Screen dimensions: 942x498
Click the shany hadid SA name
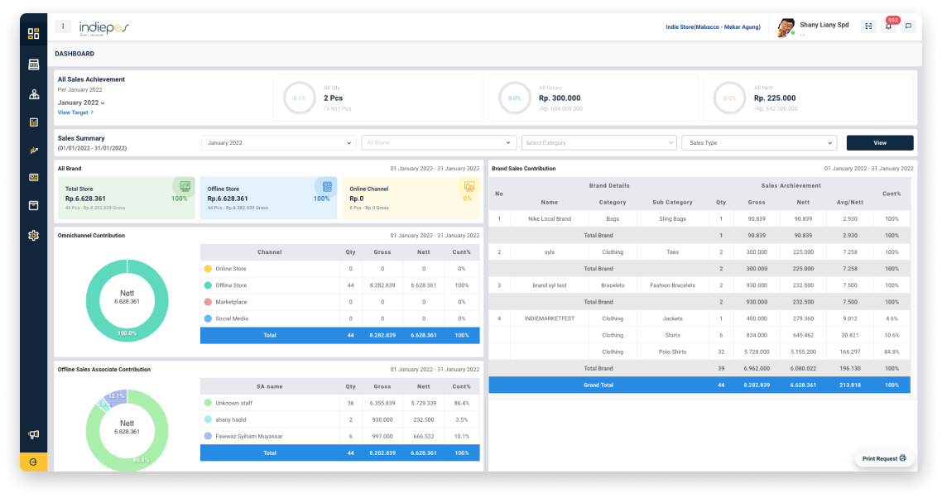(231, 420)
